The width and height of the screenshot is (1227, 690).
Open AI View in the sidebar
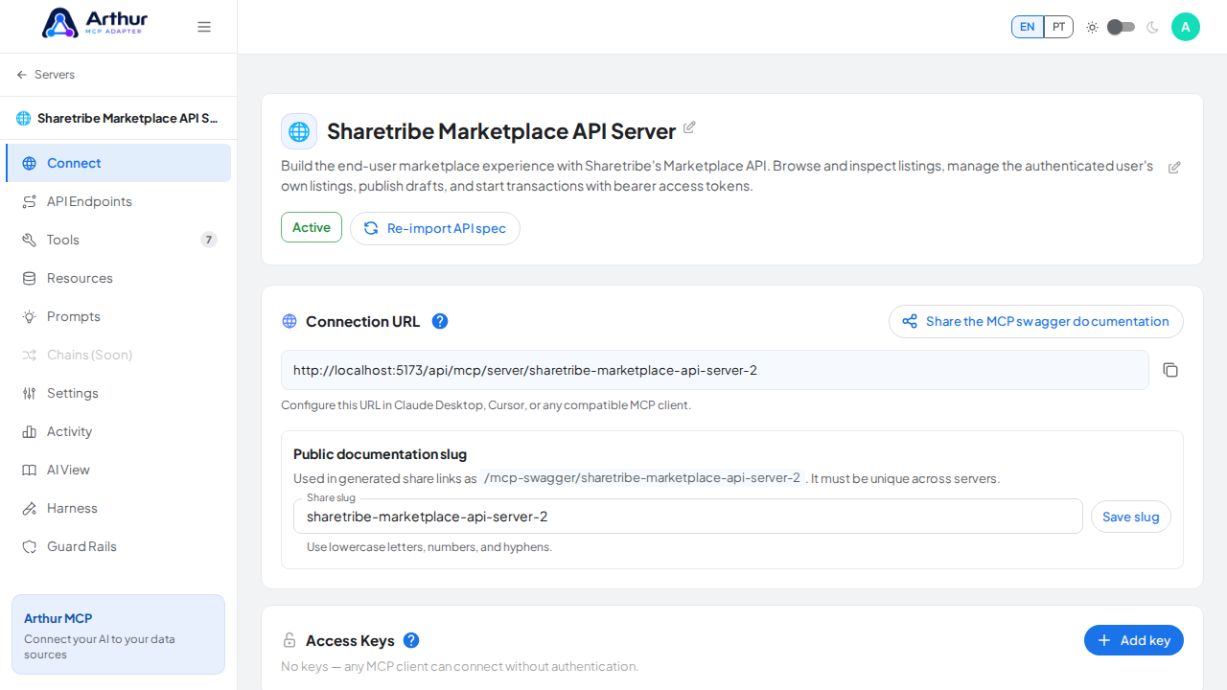(x=118, y=470)
